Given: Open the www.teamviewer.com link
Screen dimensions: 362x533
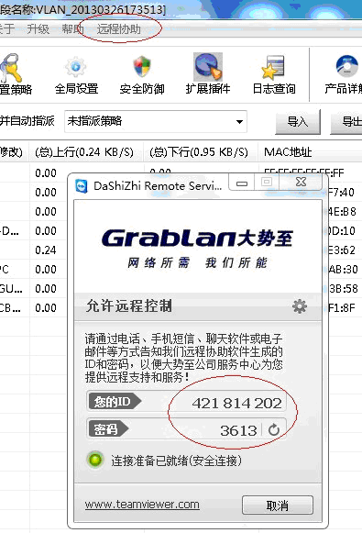Looking at the screenshot, I should point(142,505).
